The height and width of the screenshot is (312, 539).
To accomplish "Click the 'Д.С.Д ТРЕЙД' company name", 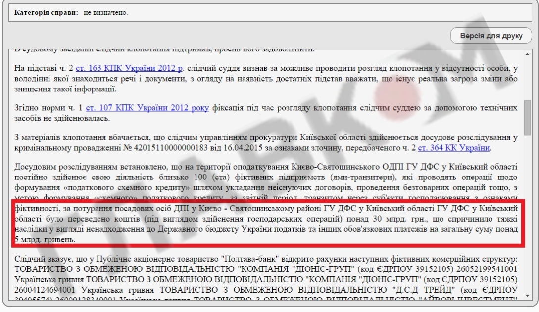I will (x=413, y=288).
